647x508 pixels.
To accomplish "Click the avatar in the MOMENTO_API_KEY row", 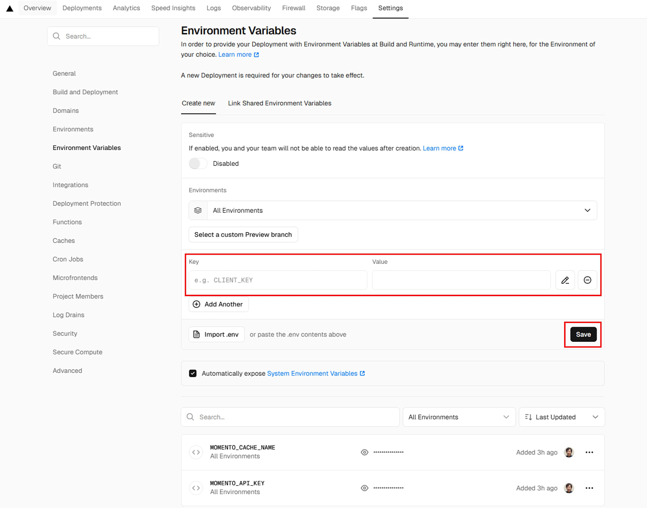I will coord(569,488).
